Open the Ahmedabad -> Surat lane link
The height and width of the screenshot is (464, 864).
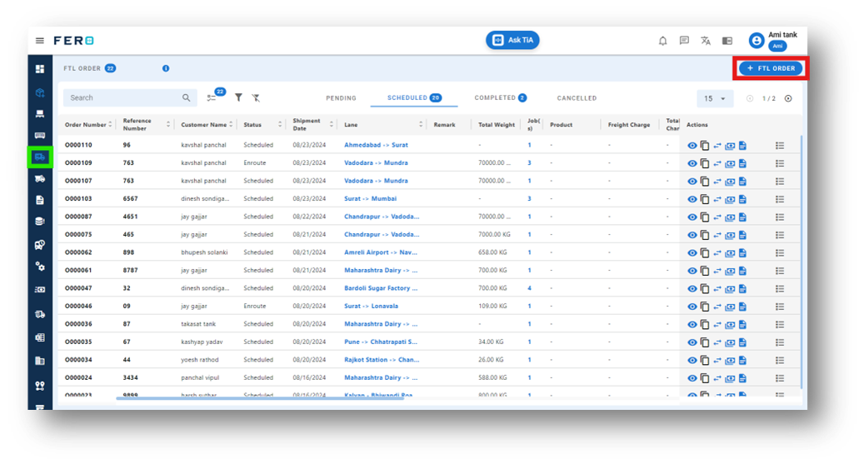point(376,145)
